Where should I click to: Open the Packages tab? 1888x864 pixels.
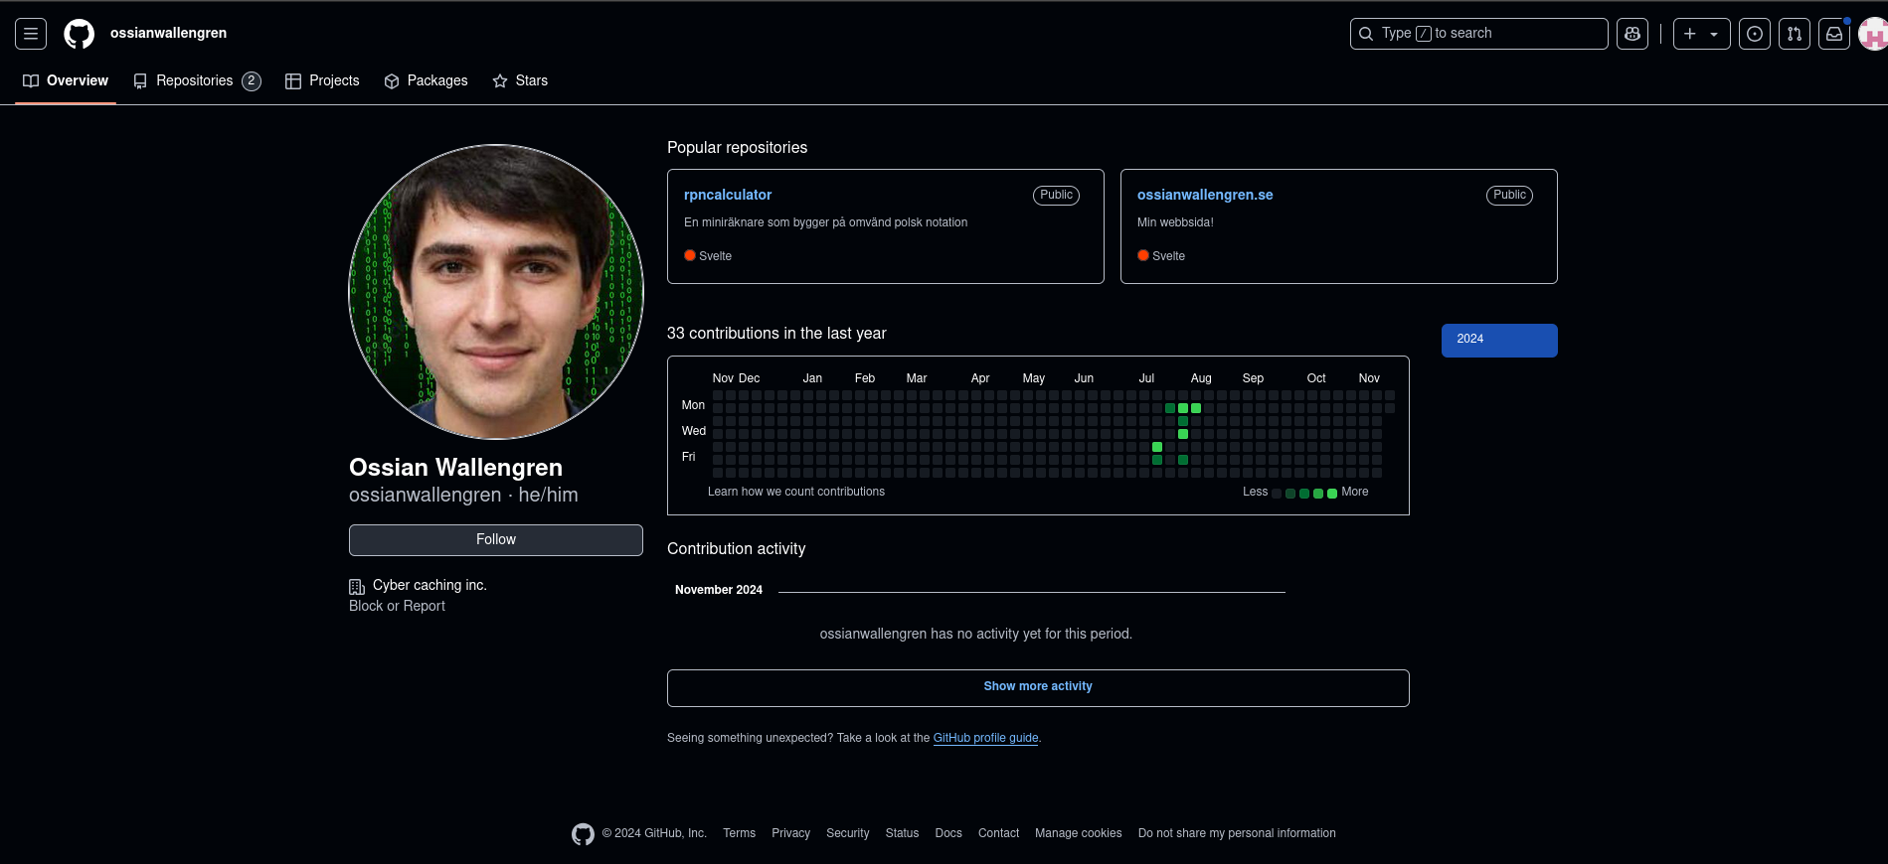(x=426, y=80)
